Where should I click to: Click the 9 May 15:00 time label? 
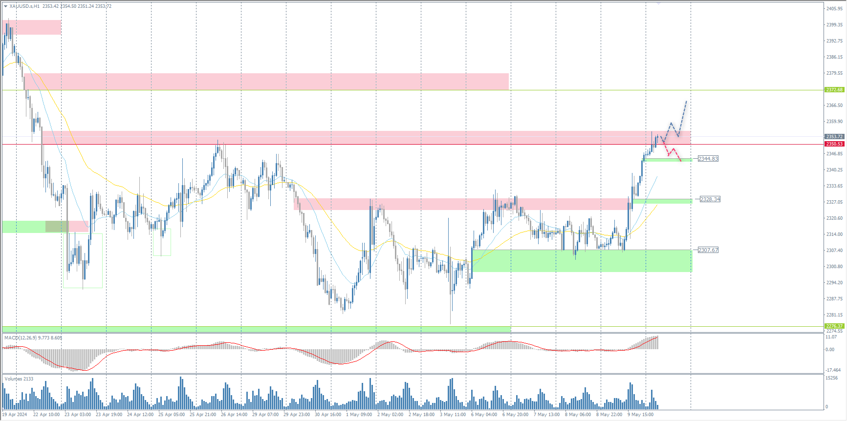(x=641, y=415)
